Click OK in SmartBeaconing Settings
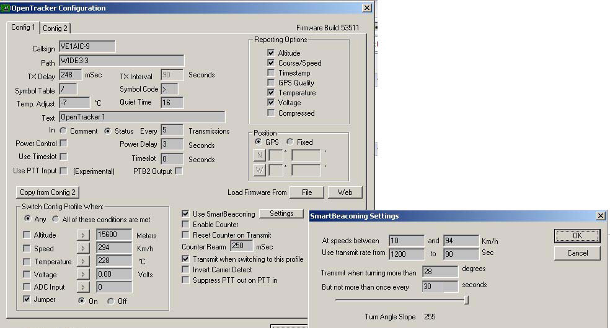The image size is (610, 328). [x=577, y=236]
